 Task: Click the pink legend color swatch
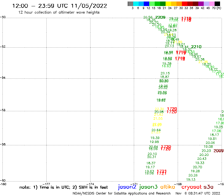pyautogui.click(x=212, y=4)
